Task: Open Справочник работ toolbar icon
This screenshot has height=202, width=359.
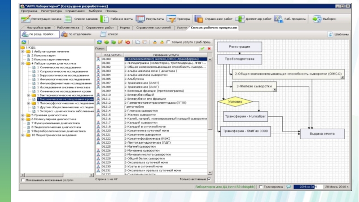Action: click(199, 19)
